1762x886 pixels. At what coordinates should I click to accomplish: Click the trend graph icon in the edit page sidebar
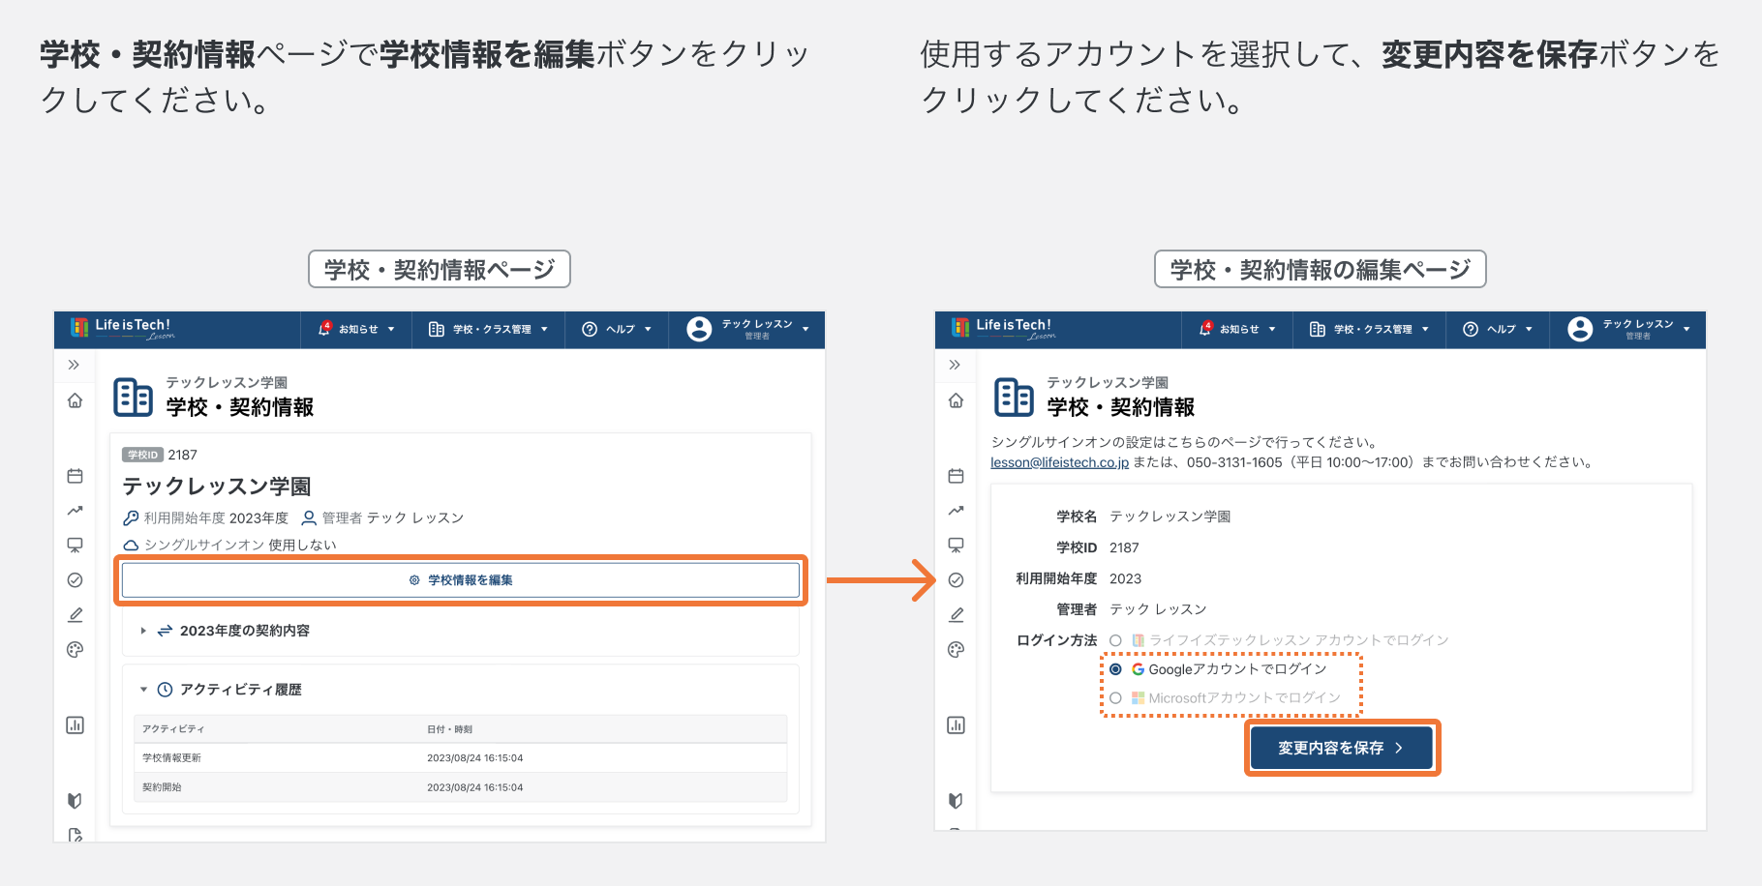[956, 511]
